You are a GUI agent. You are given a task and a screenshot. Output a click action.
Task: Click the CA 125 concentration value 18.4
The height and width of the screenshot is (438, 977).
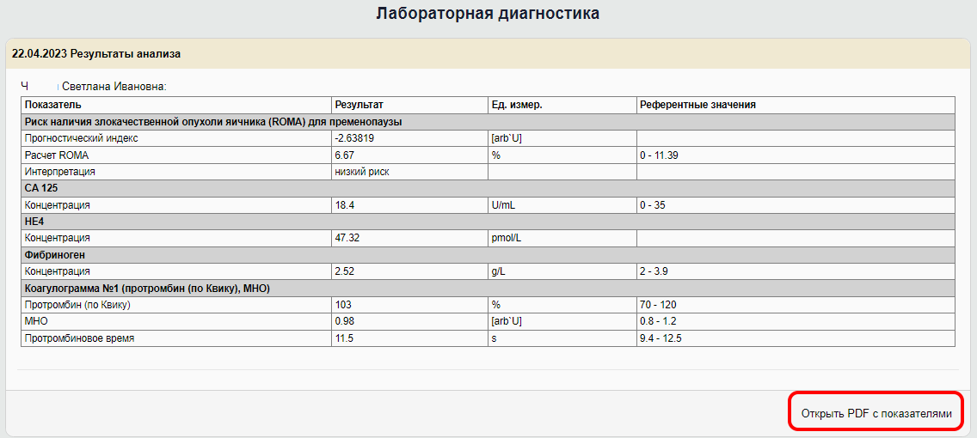(x=345, y=205)
